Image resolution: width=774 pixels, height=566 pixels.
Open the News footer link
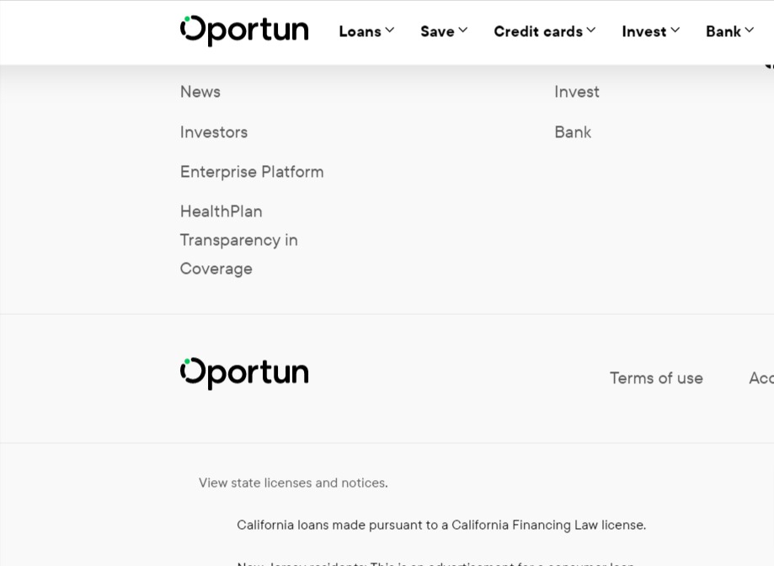200,91
